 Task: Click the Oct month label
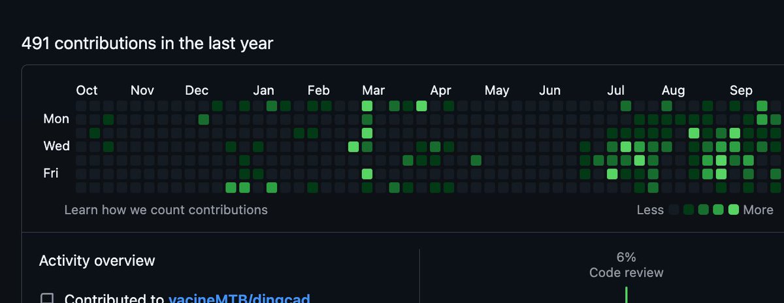click(87, 90)
